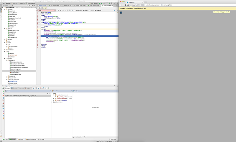Open Search Everywhere magnifier in top toolbar
236x142 pixels.
coord(117,3)
